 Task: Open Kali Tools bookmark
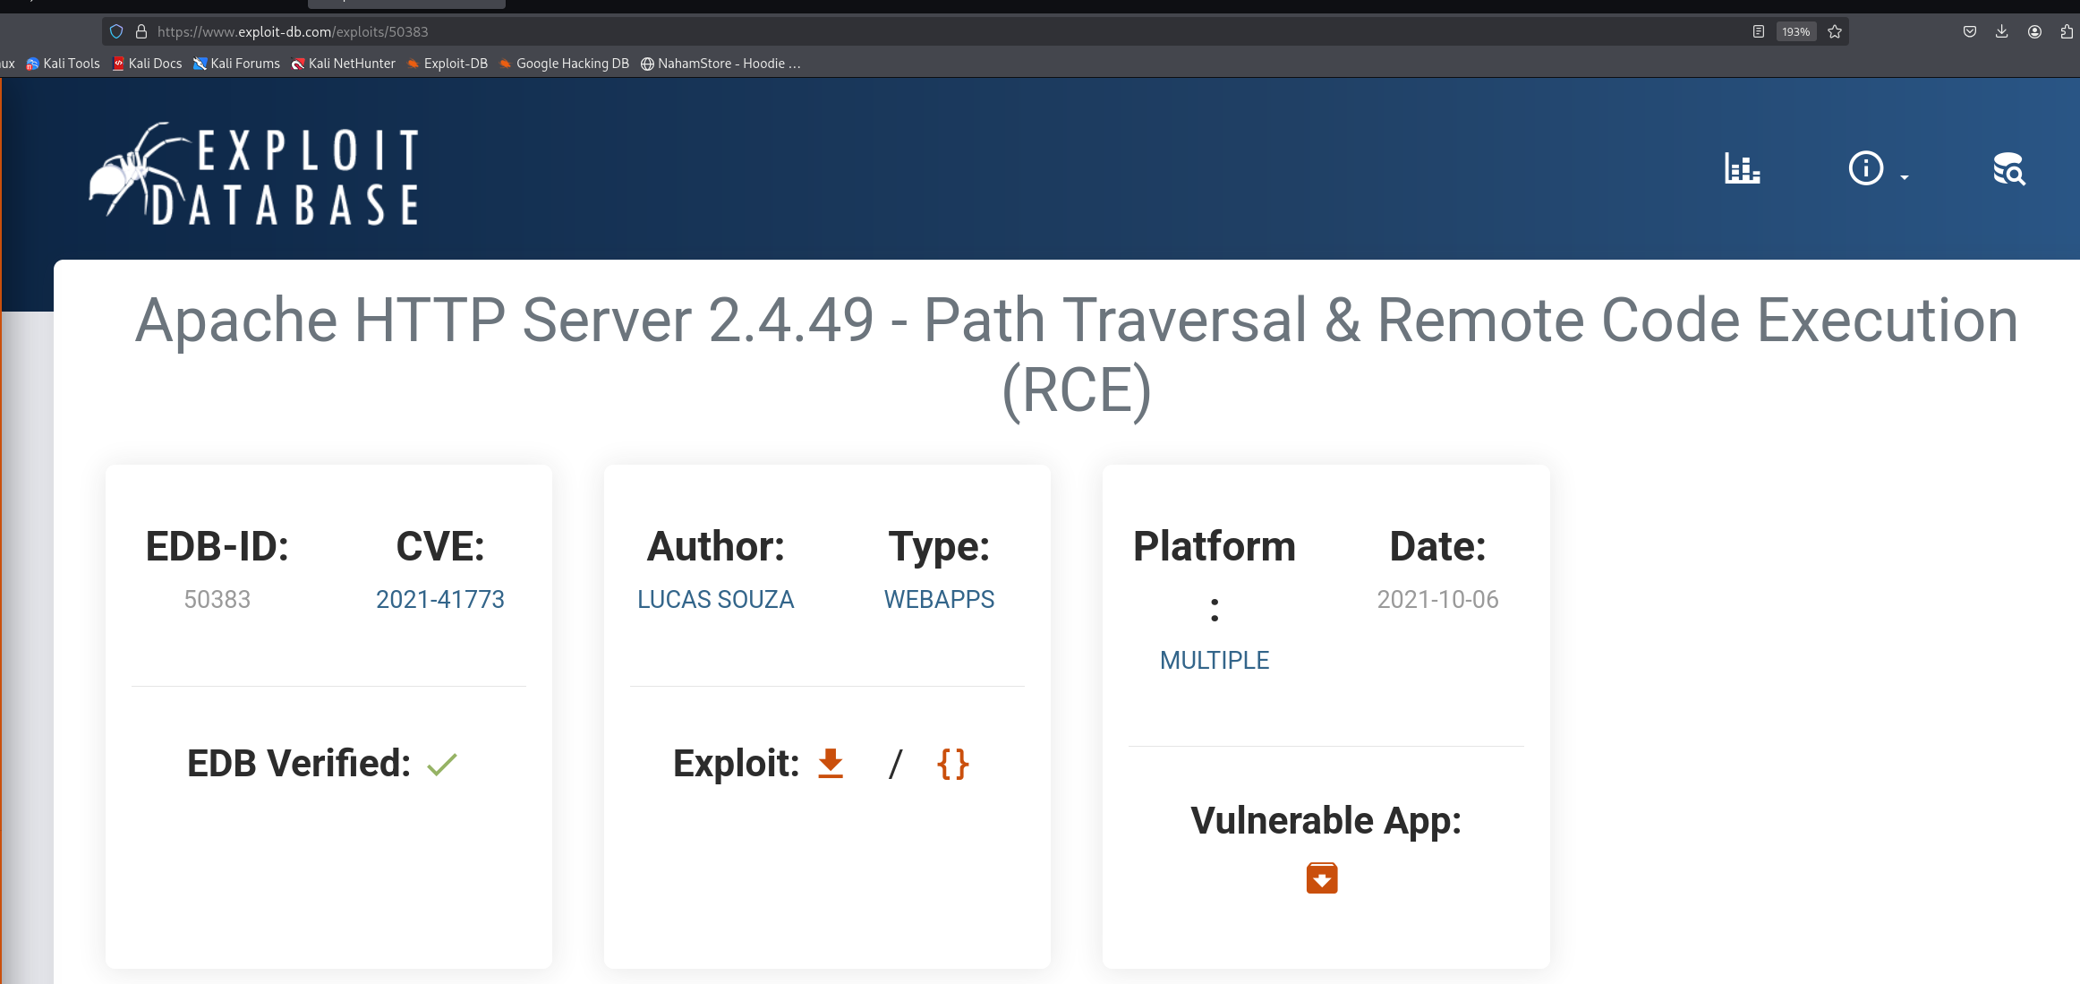(63, 64)
